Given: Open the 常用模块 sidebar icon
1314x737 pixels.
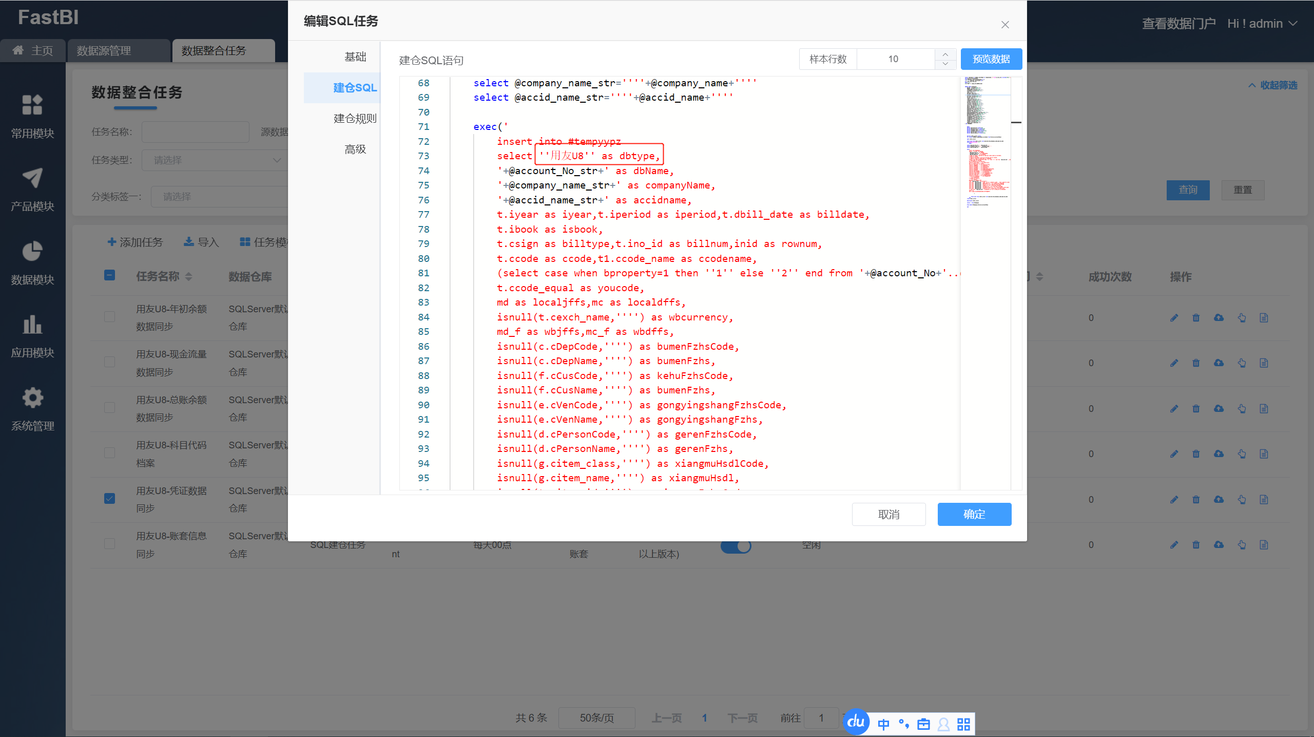Looking at the screenshot, I should click(32, 105).
